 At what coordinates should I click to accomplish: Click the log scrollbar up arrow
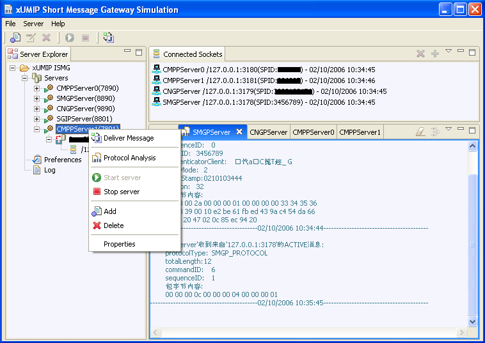point(472,146)
